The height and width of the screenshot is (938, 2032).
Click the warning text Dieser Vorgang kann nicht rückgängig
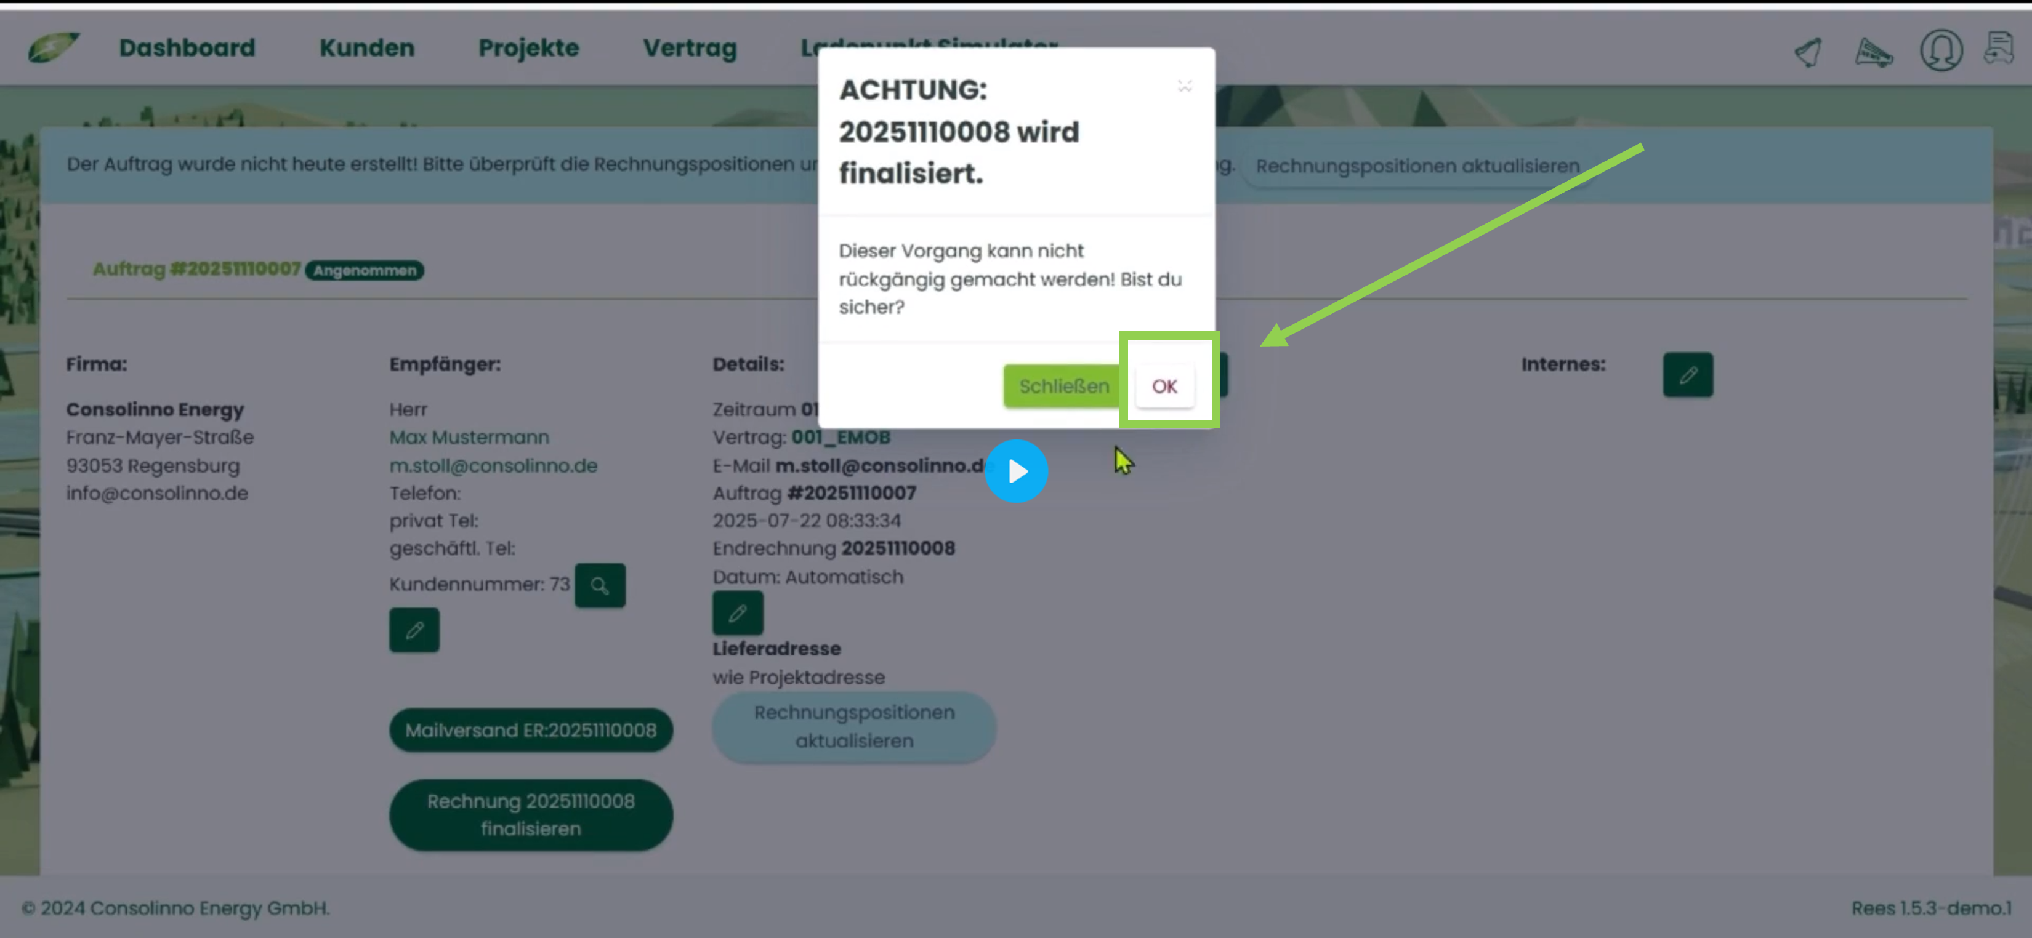[1010, 278]
